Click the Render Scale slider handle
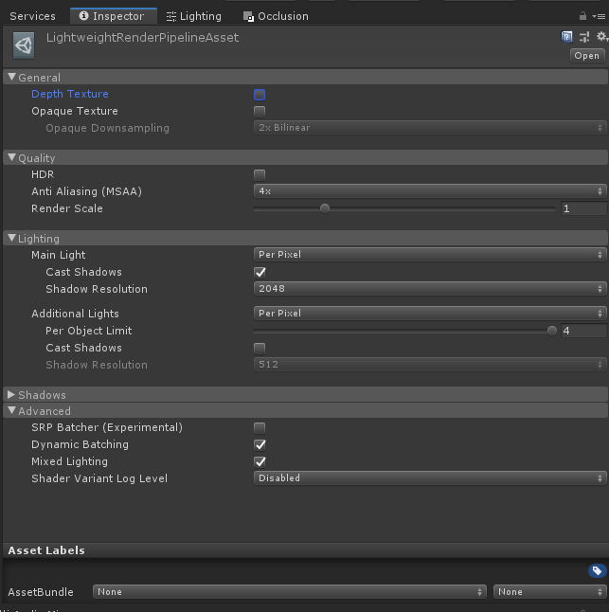609x612 pixels. (x=325, y=208)
